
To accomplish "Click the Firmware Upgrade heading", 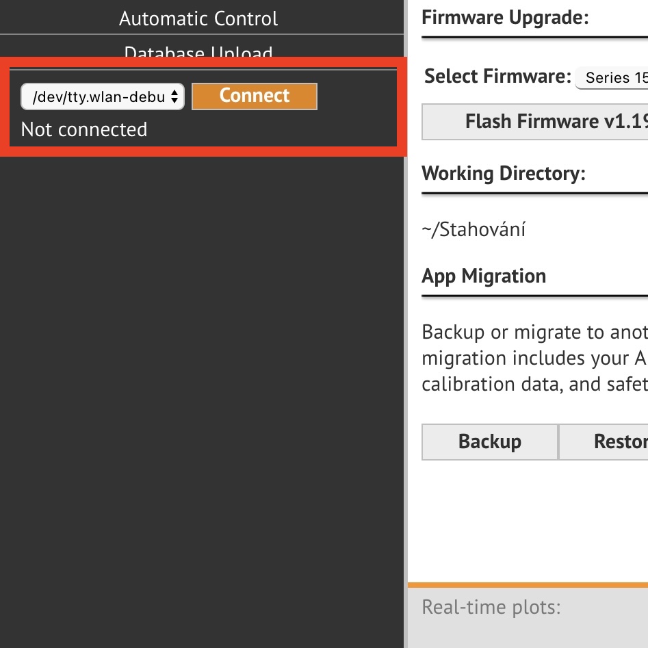I will point(505,18).
